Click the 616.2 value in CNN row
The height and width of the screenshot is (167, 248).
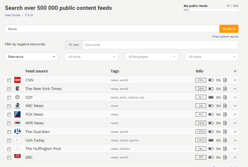coord(201,80)
